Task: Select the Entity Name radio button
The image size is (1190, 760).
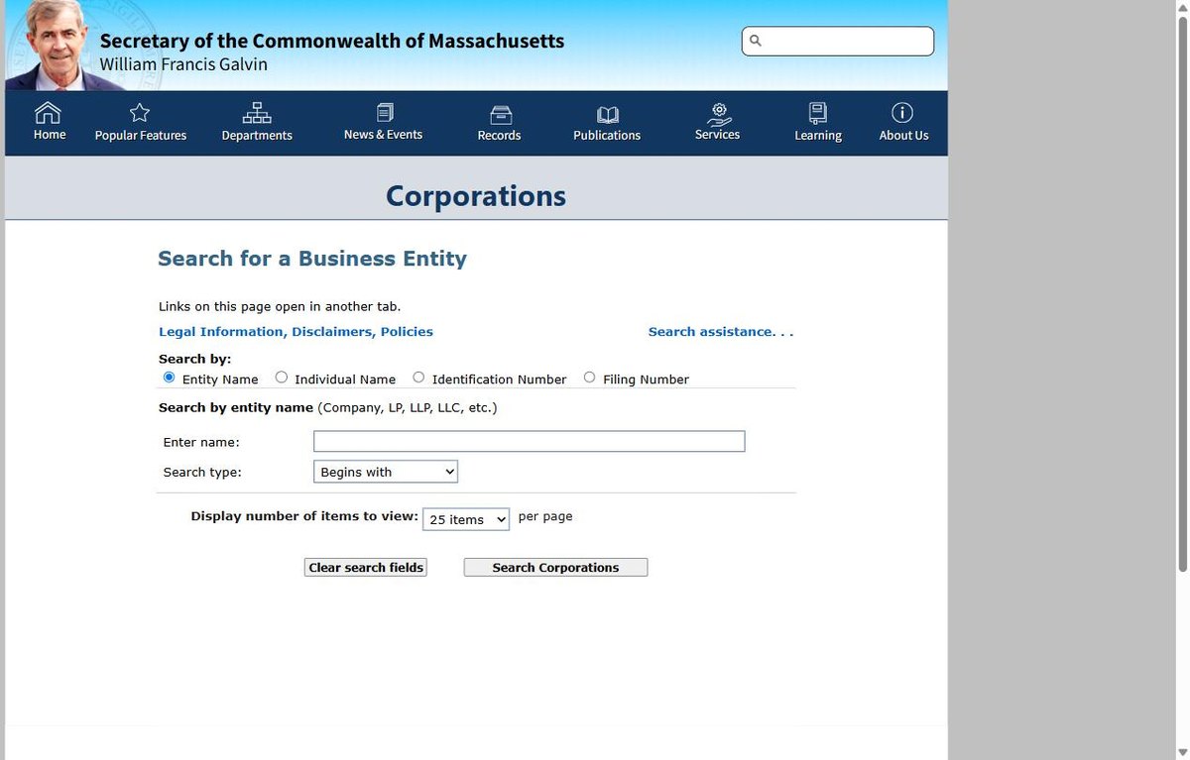Action: tap(169, 378)
